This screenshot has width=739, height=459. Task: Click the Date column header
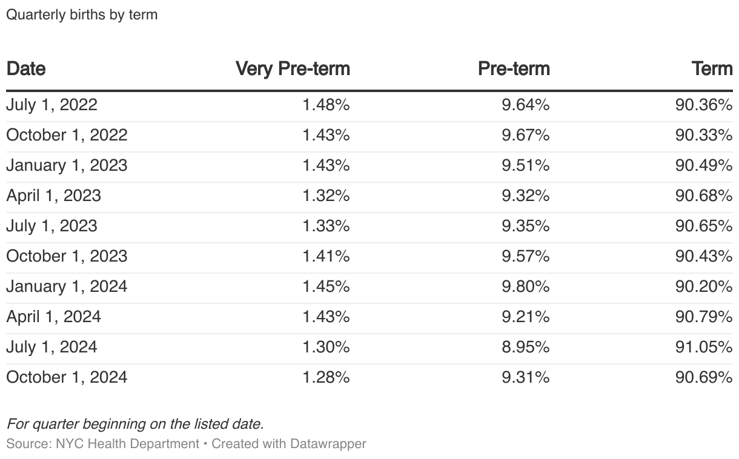[26, 68]
